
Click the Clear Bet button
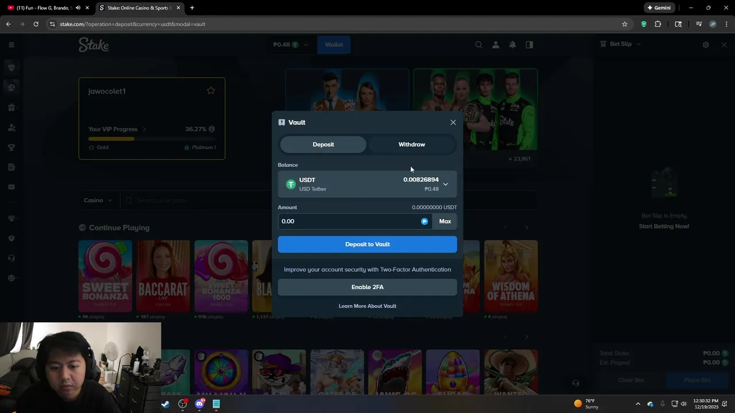[x=631, y=380]
